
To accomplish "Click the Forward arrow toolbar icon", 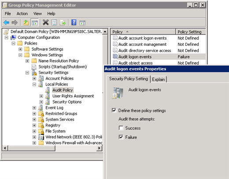I will (15, 22).
